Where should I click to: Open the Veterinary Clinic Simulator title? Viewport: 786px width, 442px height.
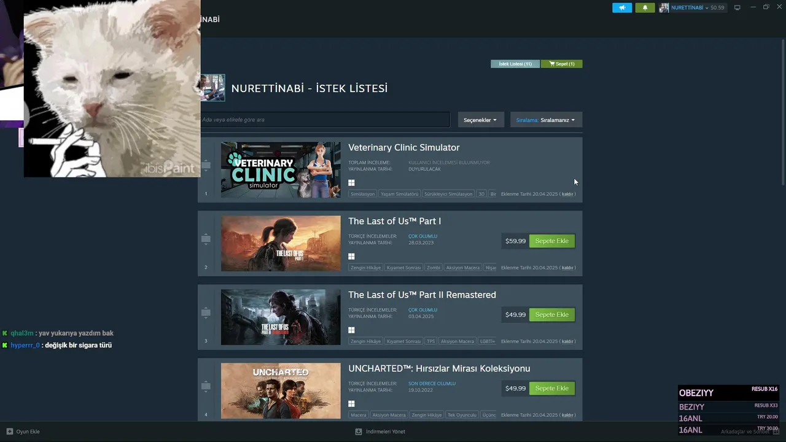(x=403, y=147)
